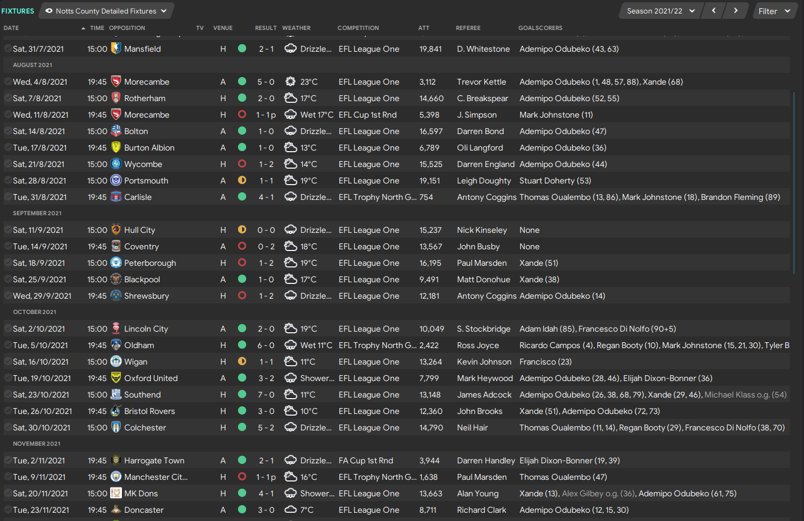Click the Lincoln City club badge
This screenshot has height=521, width=804.
click(116, 329)
